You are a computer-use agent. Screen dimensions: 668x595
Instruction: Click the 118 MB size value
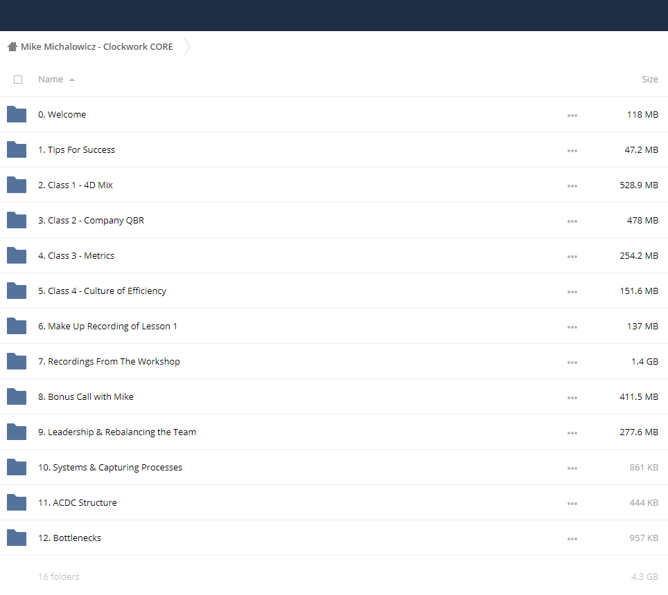642,114
